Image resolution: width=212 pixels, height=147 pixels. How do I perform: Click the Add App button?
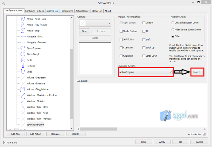[16, 134]
